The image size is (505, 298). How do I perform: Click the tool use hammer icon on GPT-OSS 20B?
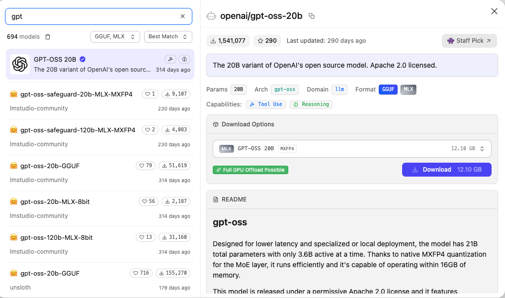click(x=170, y=59)
